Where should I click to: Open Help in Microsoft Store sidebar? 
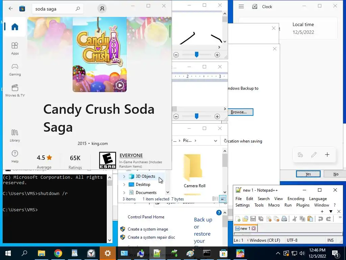click(x=15, y=156)
